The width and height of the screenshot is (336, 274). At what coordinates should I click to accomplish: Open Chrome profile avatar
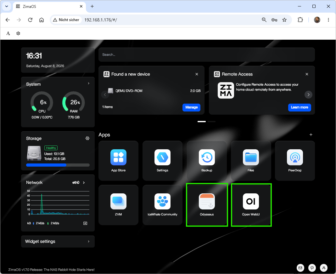point(317,20)
